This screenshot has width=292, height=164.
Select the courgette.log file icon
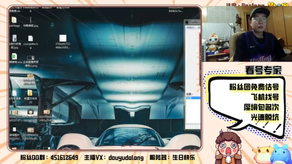click(x=31, y=38)
